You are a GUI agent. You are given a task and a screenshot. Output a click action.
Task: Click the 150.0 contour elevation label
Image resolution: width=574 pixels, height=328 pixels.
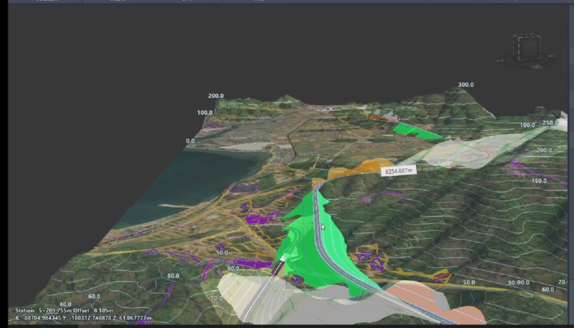(x=539, y=181)
